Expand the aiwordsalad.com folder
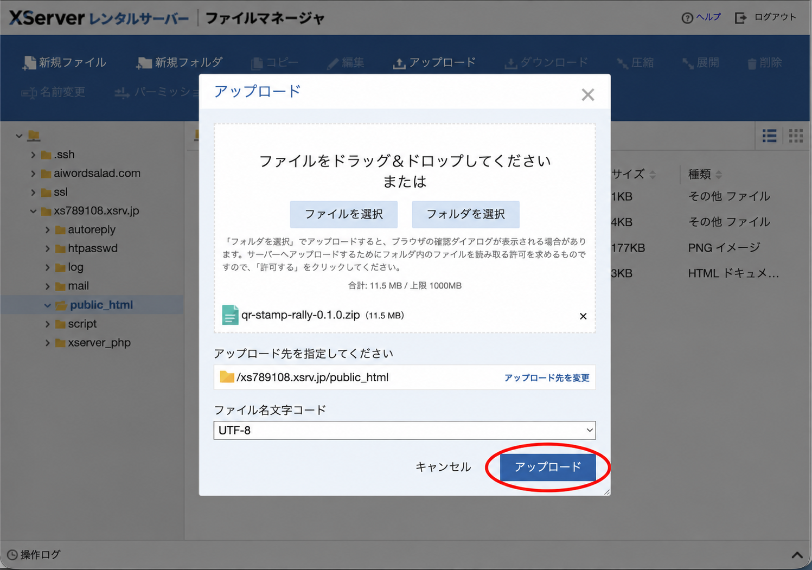This screenshot has width=812, height=570. coord(33,174)
